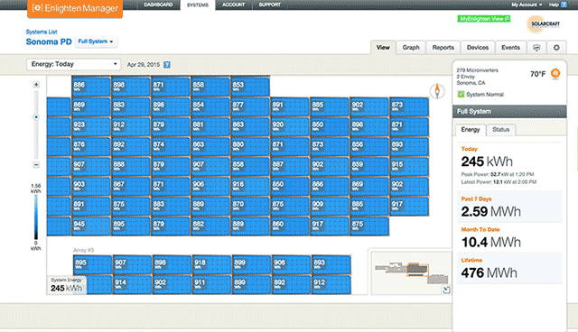Select the Energy tab in side panel
578x332 pixels.
(x=471, y=130)
